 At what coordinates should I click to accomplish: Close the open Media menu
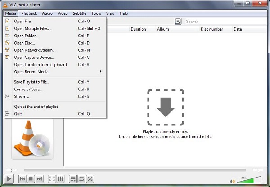coord(10,13)
